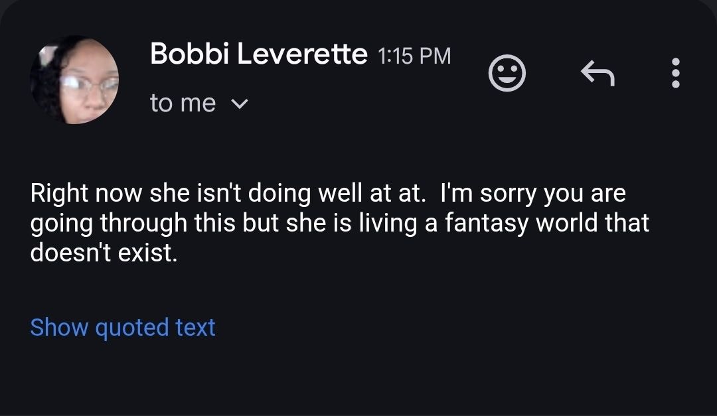Screen dimensions: 717x416
Task: Click the 1:15 PM timestamp
Action: (x=414, y=56)
